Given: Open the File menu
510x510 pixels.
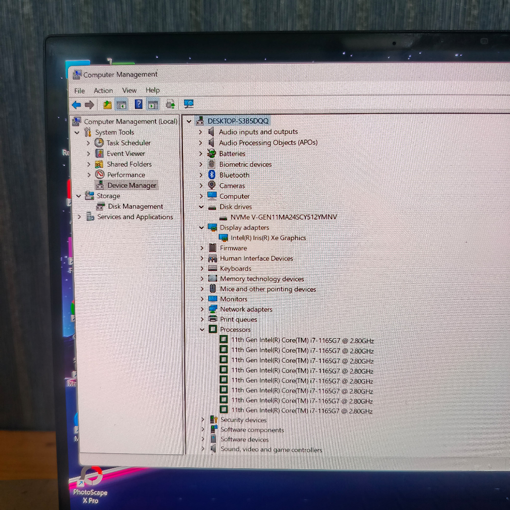Looking at the screenshot, I should (80, 91).
